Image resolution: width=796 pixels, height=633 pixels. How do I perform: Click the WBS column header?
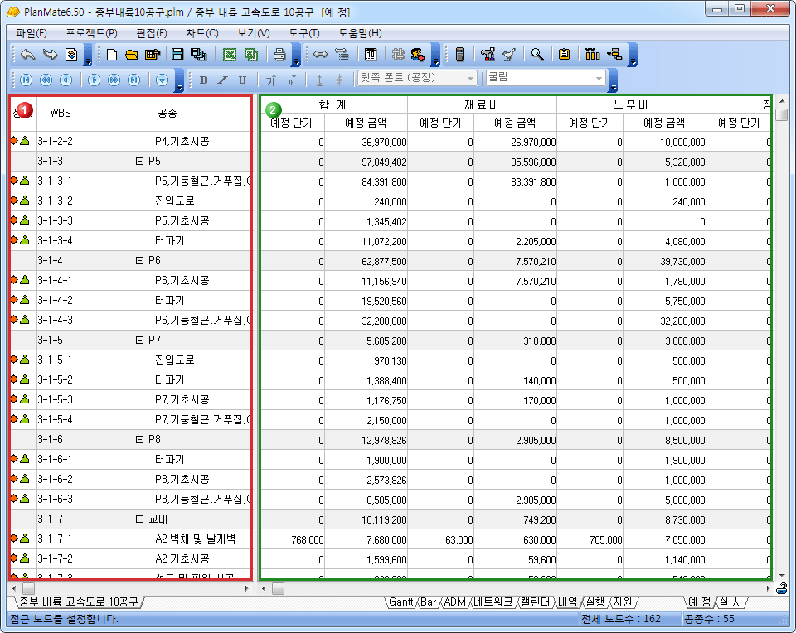61,113
